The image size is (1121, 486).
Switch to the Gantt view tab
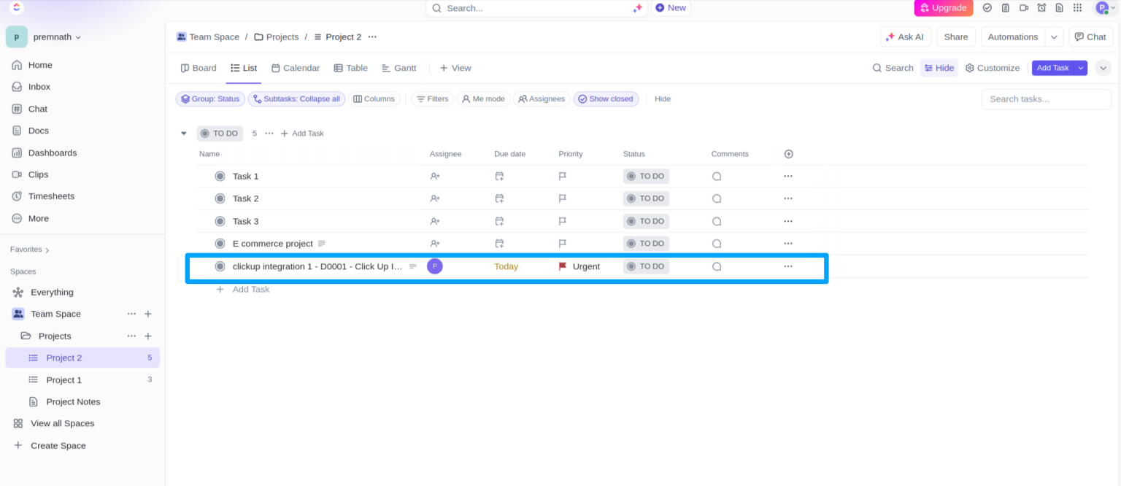399,68
